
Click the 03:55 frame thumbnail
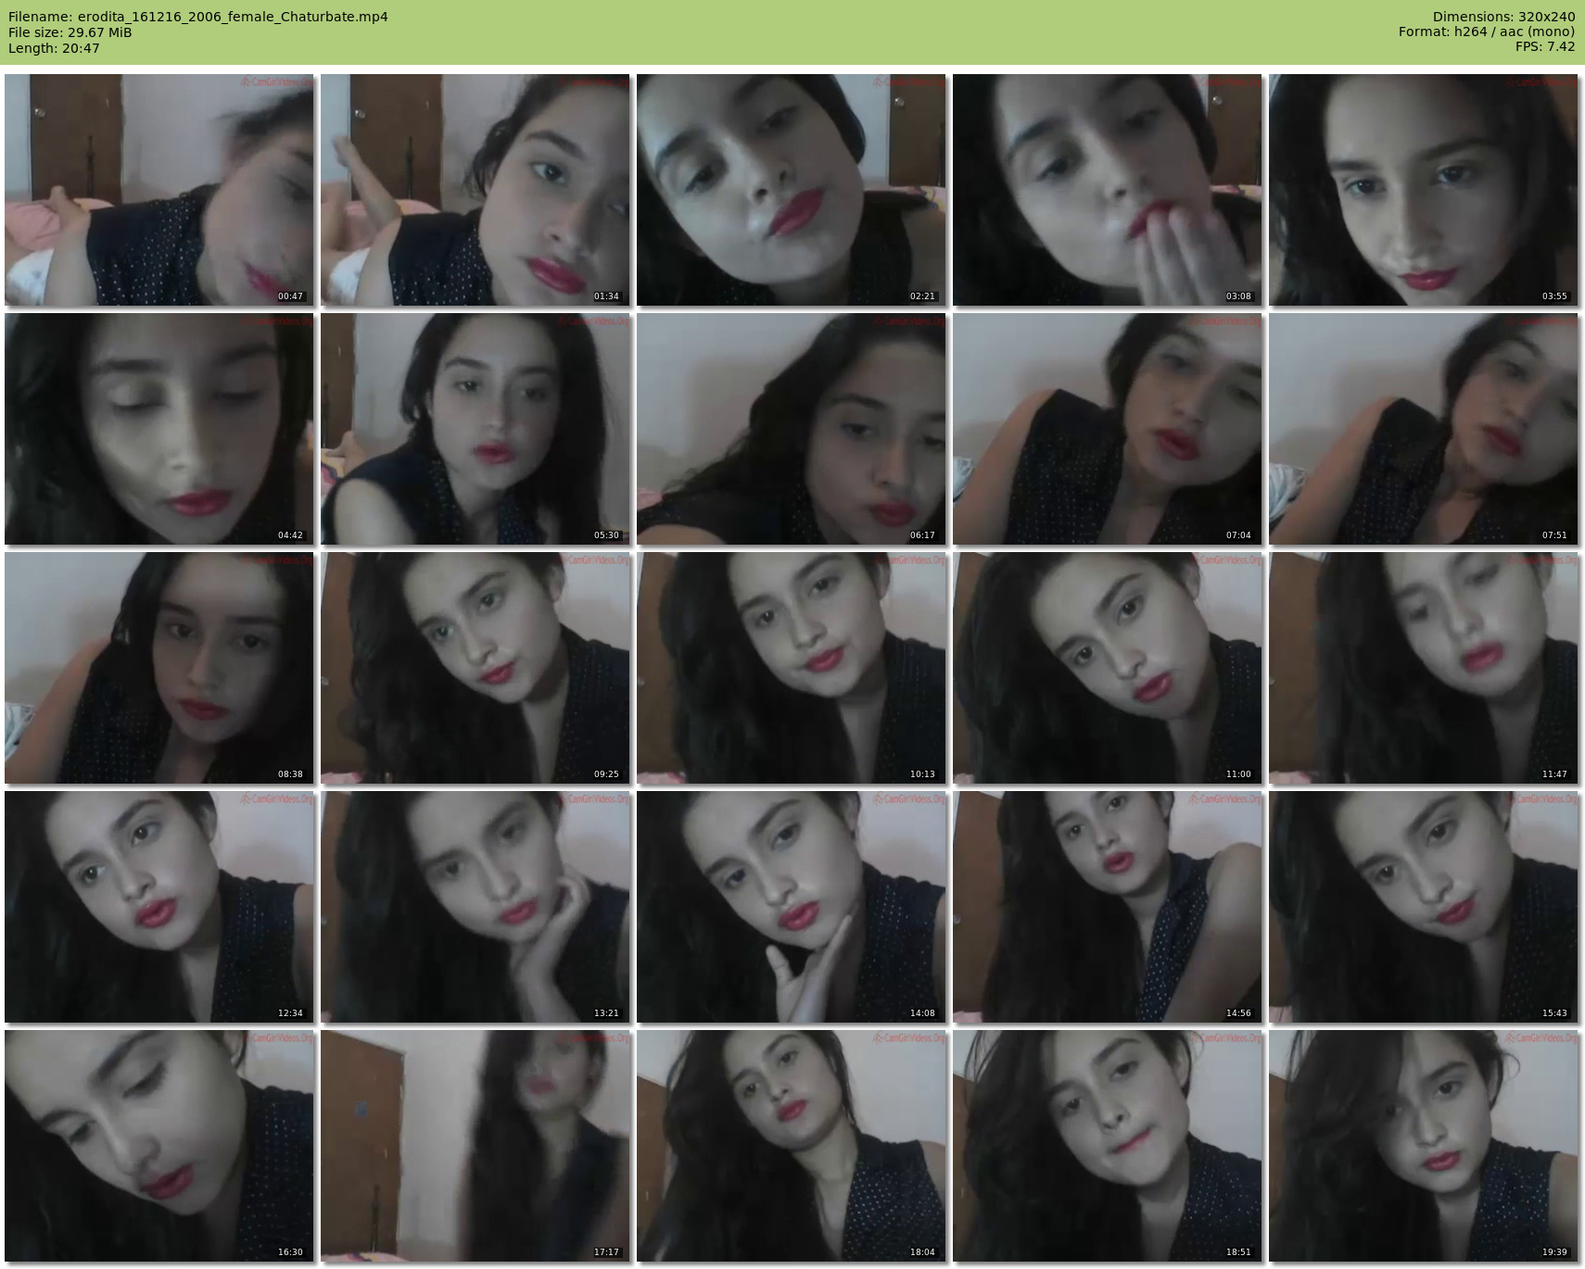click(1423, 190)
